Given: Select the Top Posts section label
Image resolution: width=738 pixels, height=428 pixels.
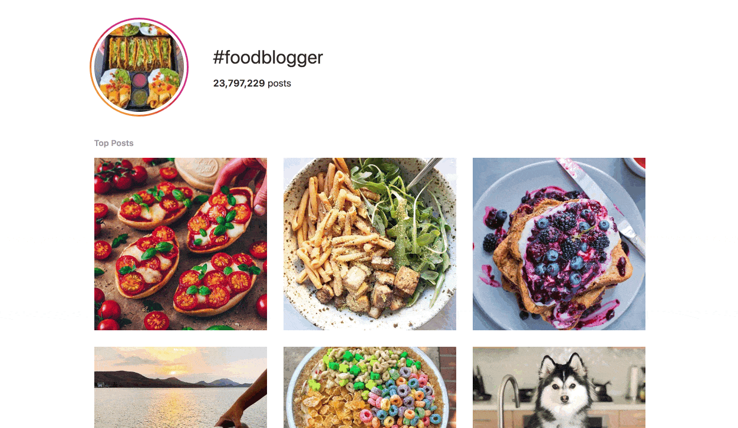Looking at the screenshot, I should (114, 143).
